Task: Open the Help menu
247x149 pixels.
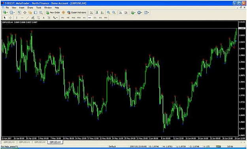Action: point(57,7)
